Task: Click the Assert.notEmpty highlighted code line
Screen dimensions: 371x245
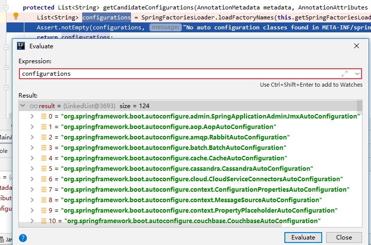Action: pos(189,27)
